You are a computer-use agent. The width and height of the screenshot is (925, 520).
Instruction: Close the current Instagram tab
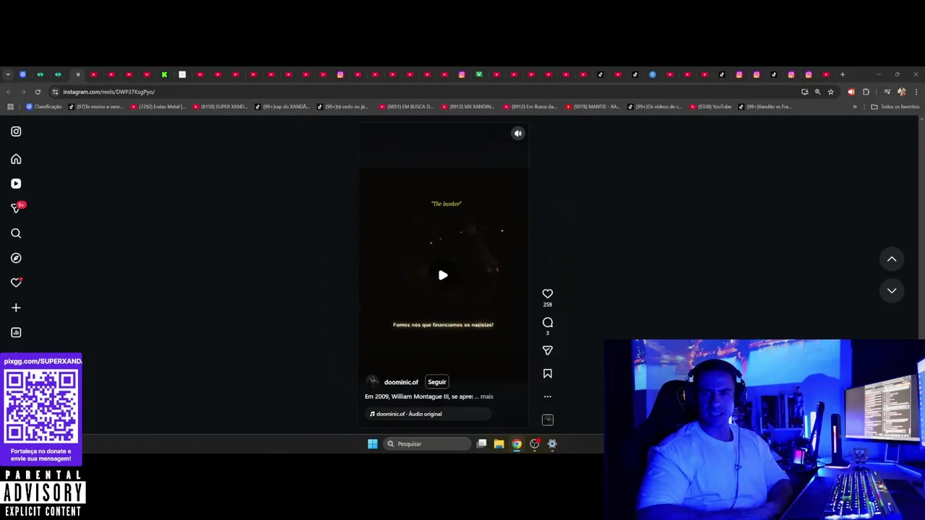(x=78, y=74)
